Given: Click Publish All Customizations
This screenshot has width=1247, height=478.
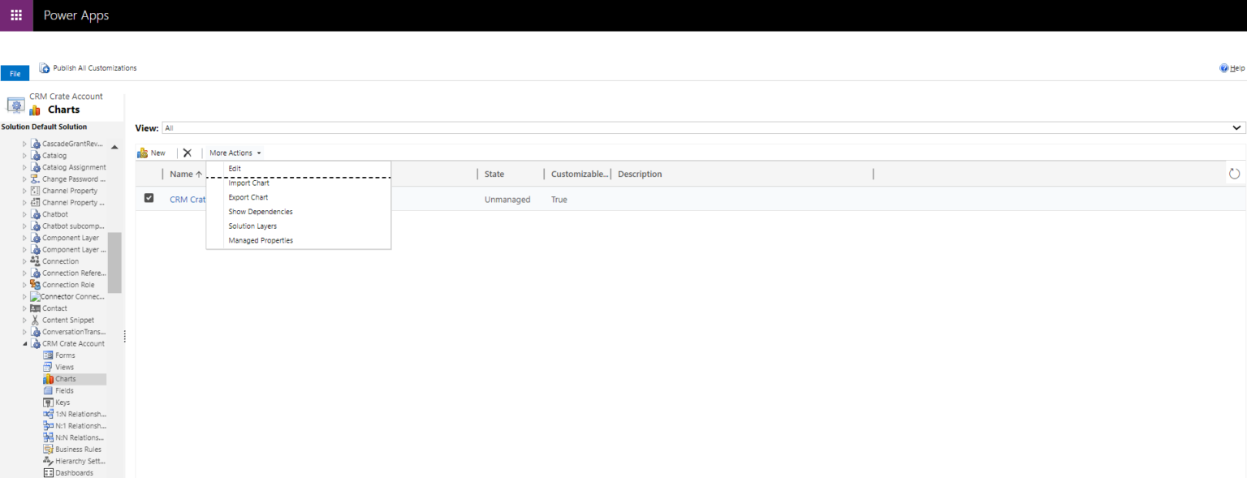Looking at the screenshot, I should (88, 67).
